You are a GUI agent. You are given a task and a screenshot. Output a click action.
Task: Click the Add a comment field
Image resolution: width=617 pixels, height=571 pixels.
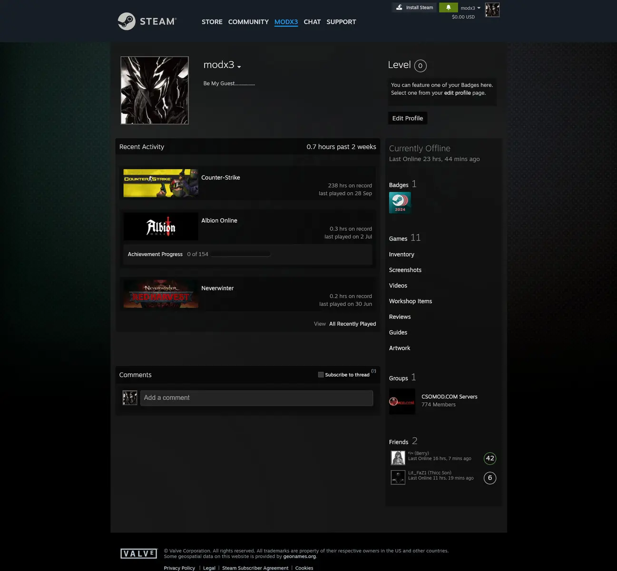coord(256,398)
